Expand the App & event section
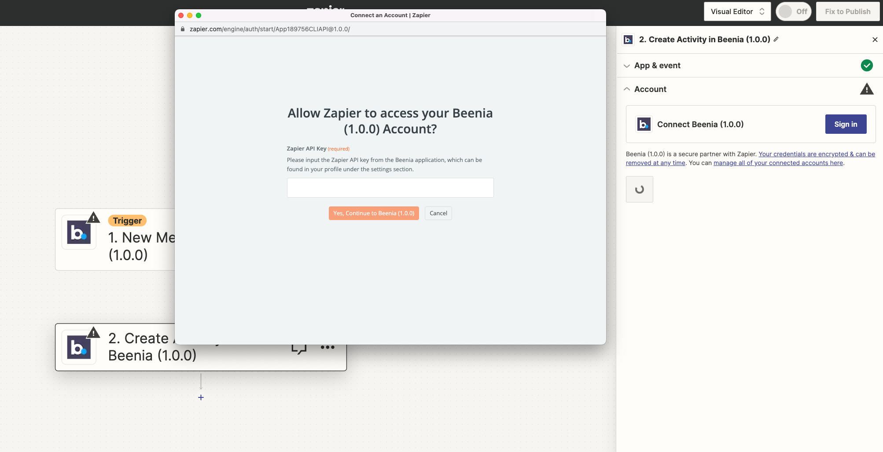Viewport: 883px width, 452px height. pyautogui.click(x=657, y=66)
